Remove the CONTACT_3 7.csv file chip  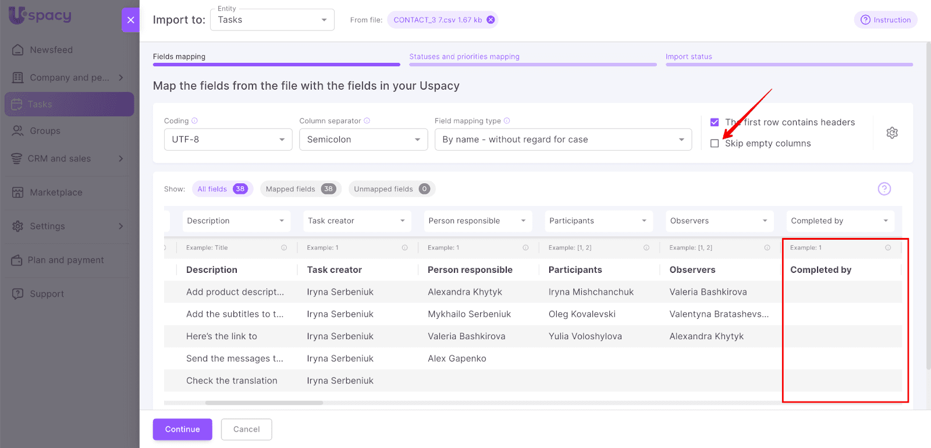pos(491,20)
